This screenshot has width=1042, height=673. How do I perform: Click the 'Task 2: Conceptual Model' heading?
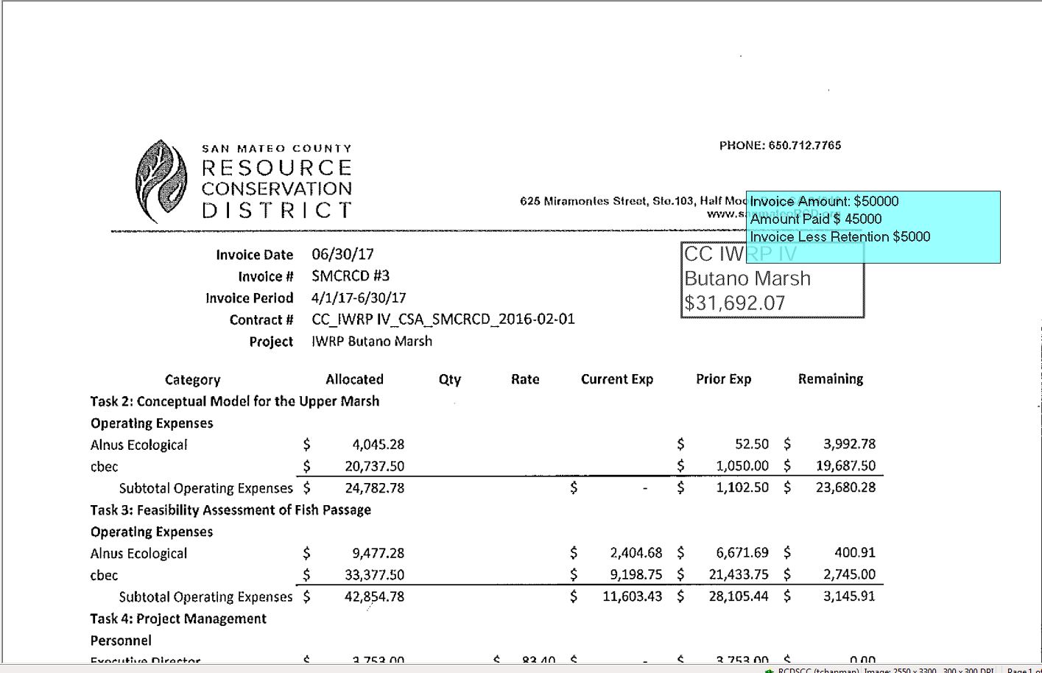point(235,401)
